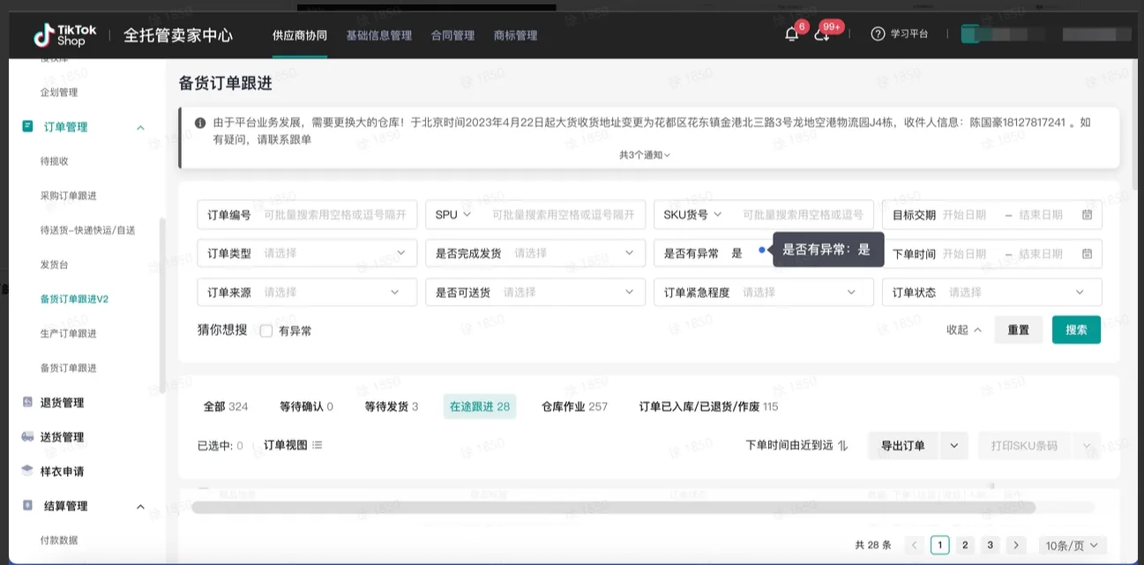
Task: Open 备货订单跟进V2 in sidebar
Action: [74, 299]
